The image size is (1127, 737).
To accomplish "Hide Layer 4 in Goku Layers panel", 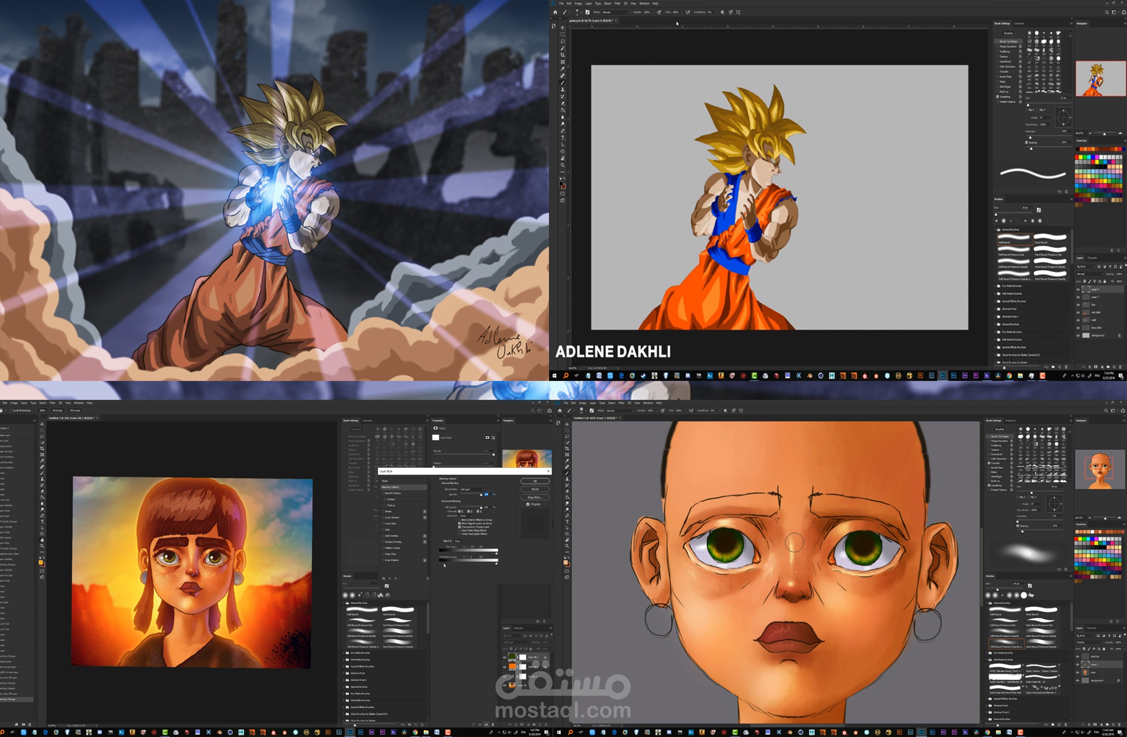I will pyautogui.click(x=1078, y=289).
